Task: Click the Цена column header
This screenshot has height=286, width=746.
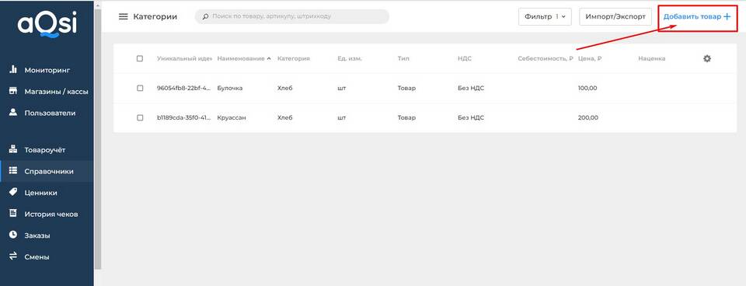Action: click(590, 58)
